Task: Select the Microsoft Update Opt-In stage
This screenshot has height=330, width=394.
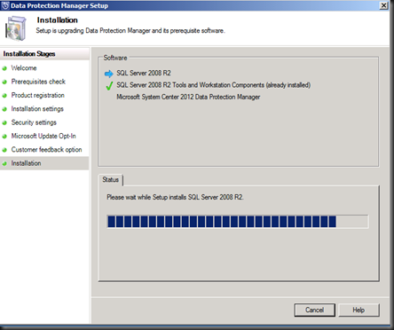Action: tap(43, 136)
